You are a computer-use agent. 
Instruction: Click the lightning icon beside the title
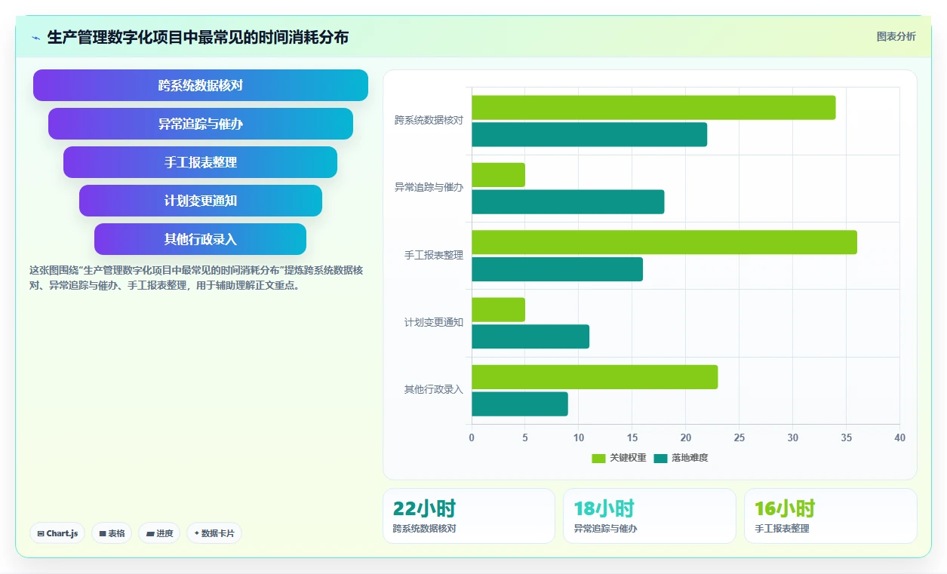pyautogui.click(x=36, y=38)
